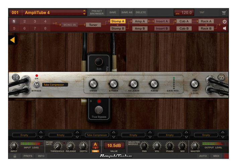237x167 pixels.
Task: Toggle the MIDI button
Action: point(216,156)
